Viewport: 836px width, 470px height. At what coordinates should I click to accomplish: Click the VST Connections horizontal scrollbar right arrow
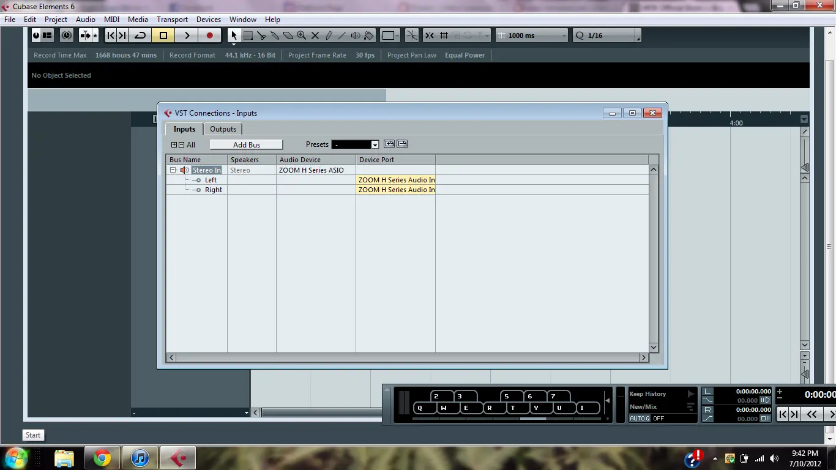pyautogui.click(x=643, y=357)
